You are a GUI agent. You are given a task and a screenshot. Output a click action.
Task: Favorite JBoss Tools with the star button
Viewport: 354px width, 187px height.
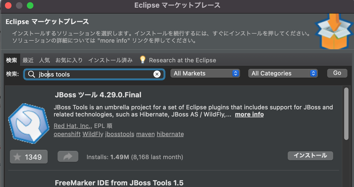(x=29, y=157)
